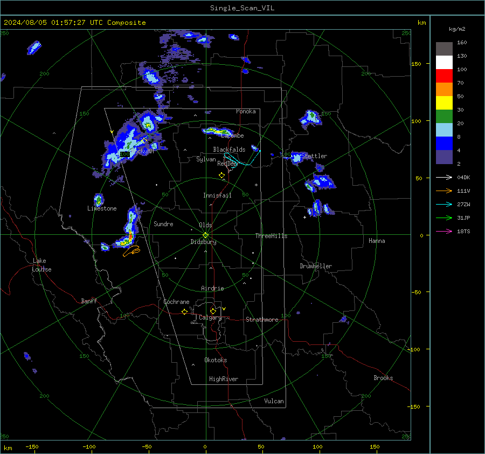Click the Blackfalds label

[x=229, y=150]
